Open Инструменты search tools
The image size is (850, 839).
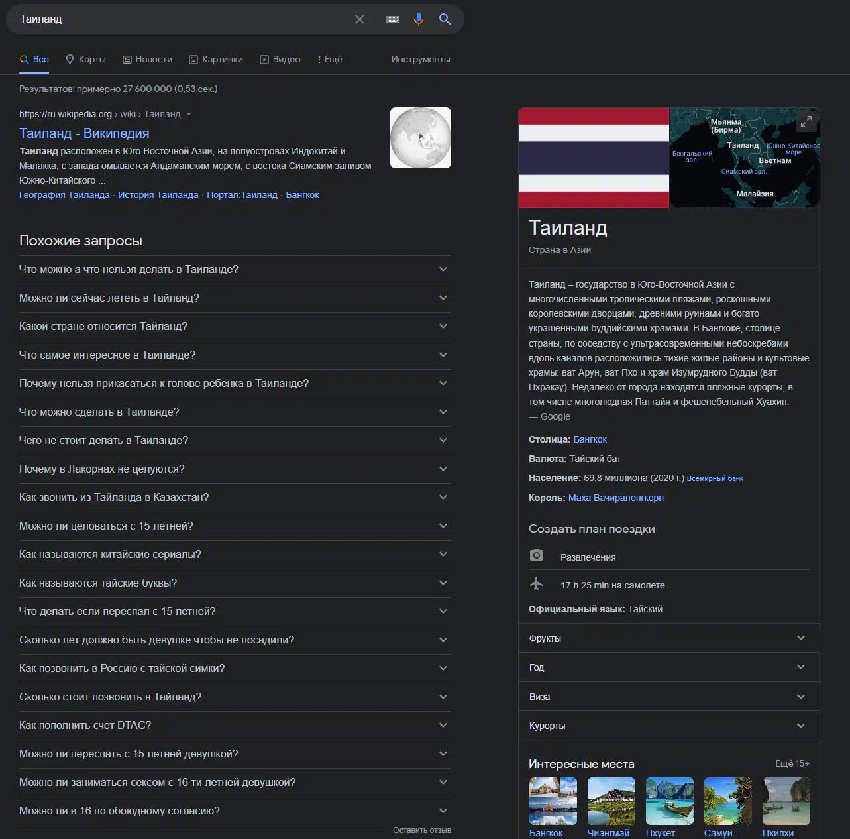pyautogui.click(x=421, y=60)
